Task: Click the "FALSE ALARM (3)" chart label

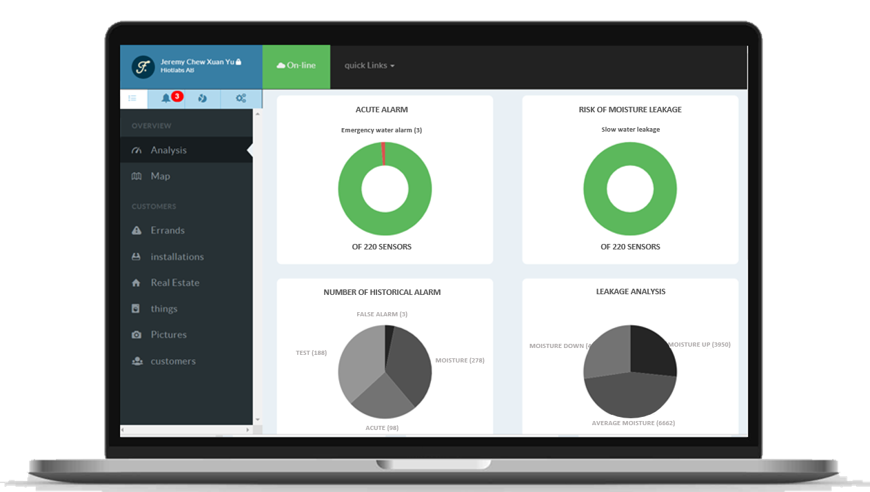Action: [382, 314]
